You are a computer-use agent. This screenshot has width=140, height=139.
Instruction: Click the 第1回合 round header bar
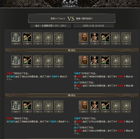tap(72, 50)
